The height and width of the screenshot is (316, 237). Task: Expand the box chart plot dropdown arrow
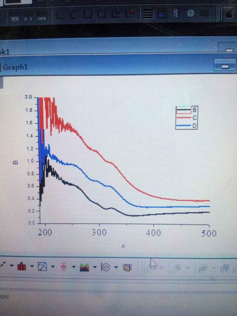pos(74,266)
